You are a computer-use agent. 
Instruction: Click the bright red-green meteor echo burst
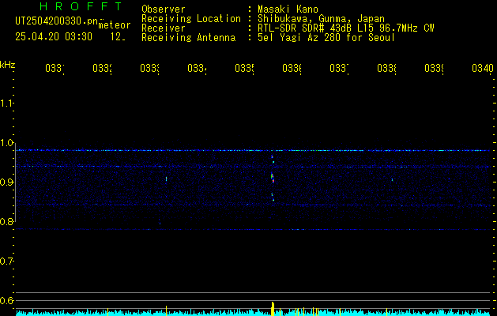pyautogui.click(x=273, y=178)
